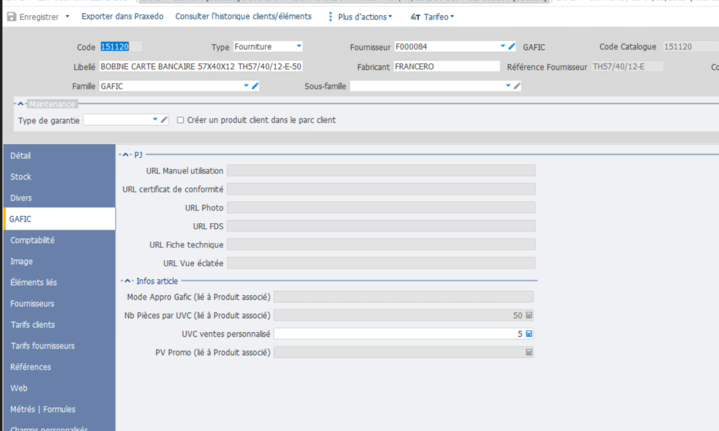Click the Sous-famille pencil edit icon
This screenshot has width=719, height=431.
[517, 86]
